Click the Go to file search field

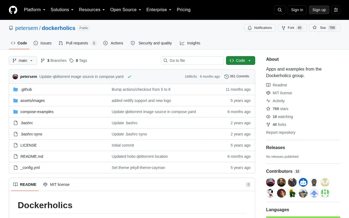point(192,60)
